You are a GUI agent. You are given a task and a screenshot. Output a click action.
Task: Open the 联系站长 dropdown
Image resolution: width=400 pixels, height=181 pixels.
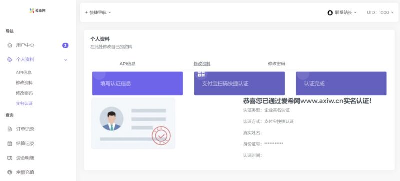click(x=342, y=13)
